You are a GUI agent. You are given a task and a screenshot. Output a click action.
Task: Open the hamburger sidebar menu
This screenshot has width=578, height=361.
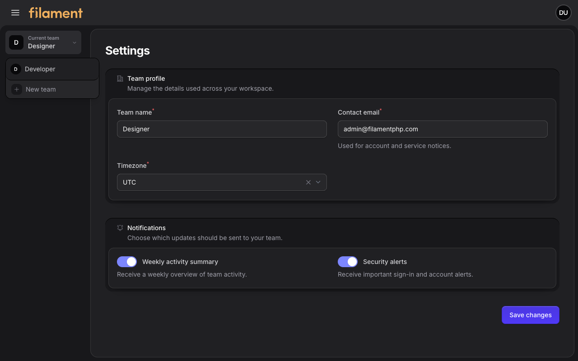(x=15, y=13)
